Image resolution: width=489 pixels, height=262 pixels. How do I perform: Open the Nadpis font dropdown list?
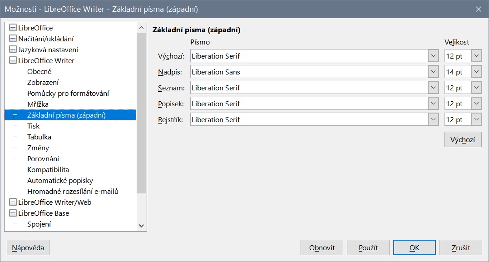pos(433,72)
